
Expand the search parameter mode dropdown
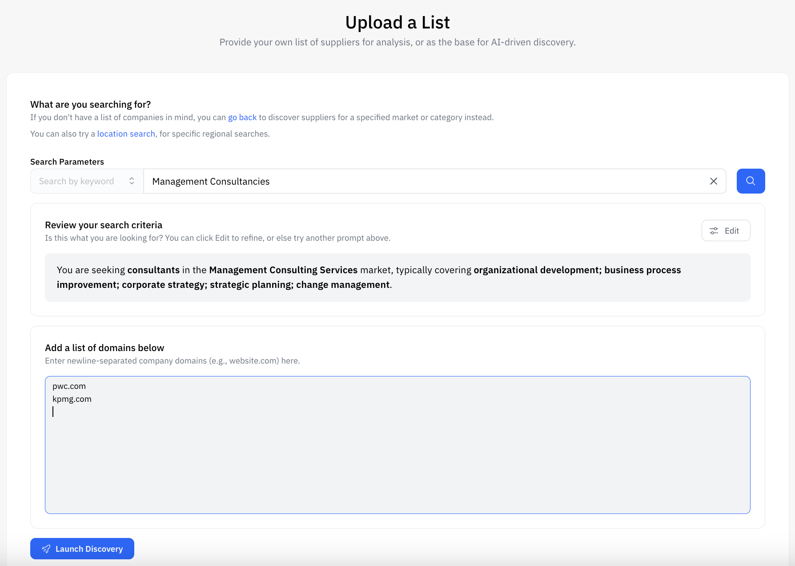86,181
